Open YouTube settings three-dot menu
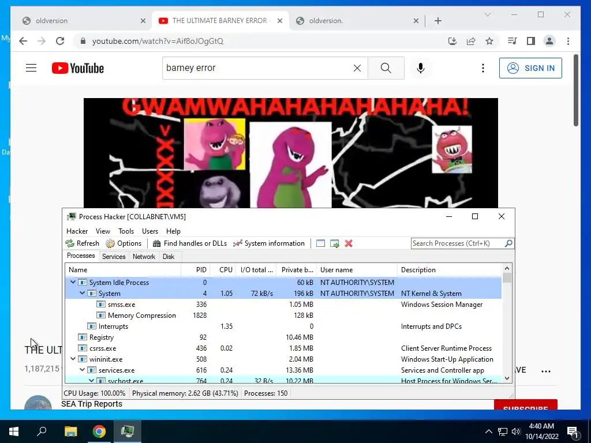 tap(483, 68)
